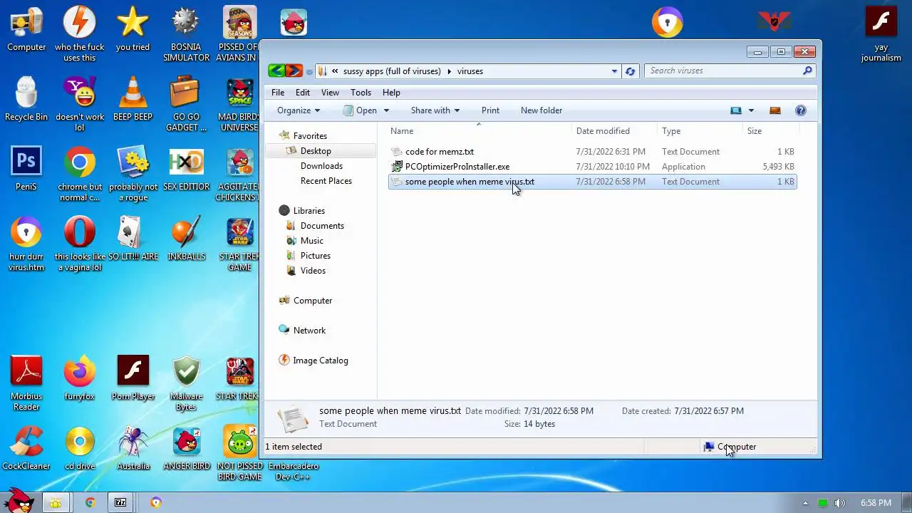Select the 'doesn't work lol' Yahoo icon
The image size is (912, 513).
tap(80, 104)
